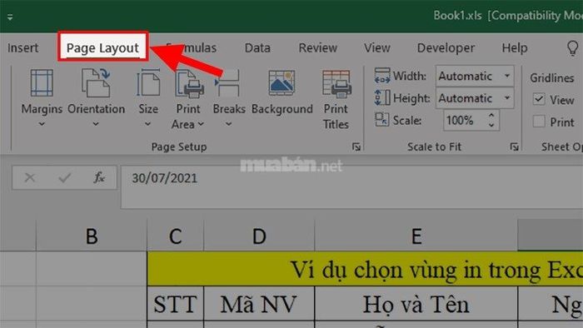Expand the Print Area dropdown chevron
Image resolution: width=583 pixels, height=328 pixels.
[x=201, y=124]
